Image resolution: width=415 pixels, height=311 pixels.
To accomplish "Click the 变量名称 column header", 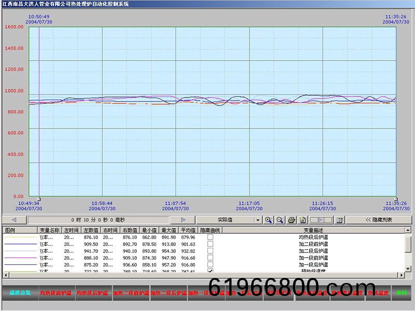I will (49, 230).
